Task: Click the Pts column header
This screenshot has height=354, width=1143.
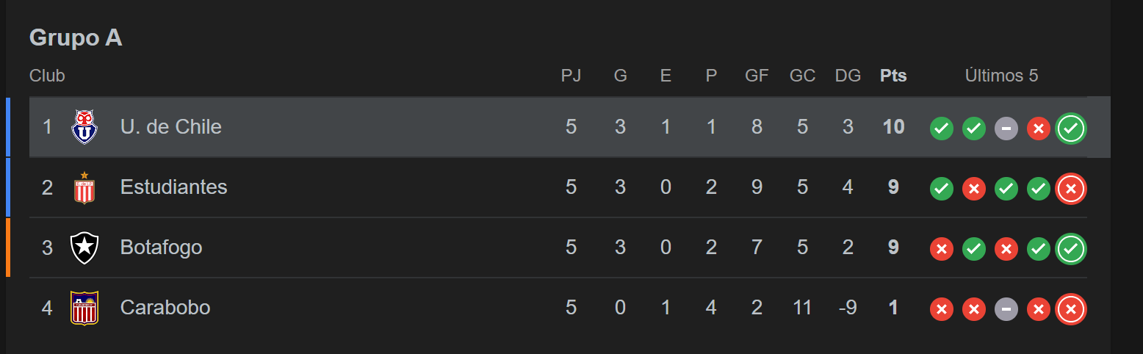Action: pos(893,76)
